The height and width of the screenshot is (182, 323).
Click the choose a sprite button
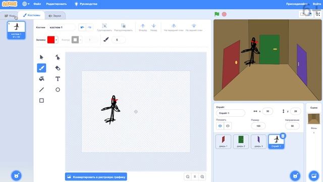click(x=295, y=175)
